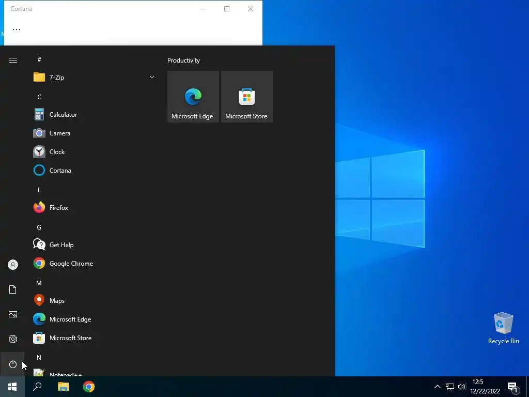Image resolution: width=529 pixels, height=397 pixels.
Task: Open Pictures from Start sidebar
Action: point(12,314)
